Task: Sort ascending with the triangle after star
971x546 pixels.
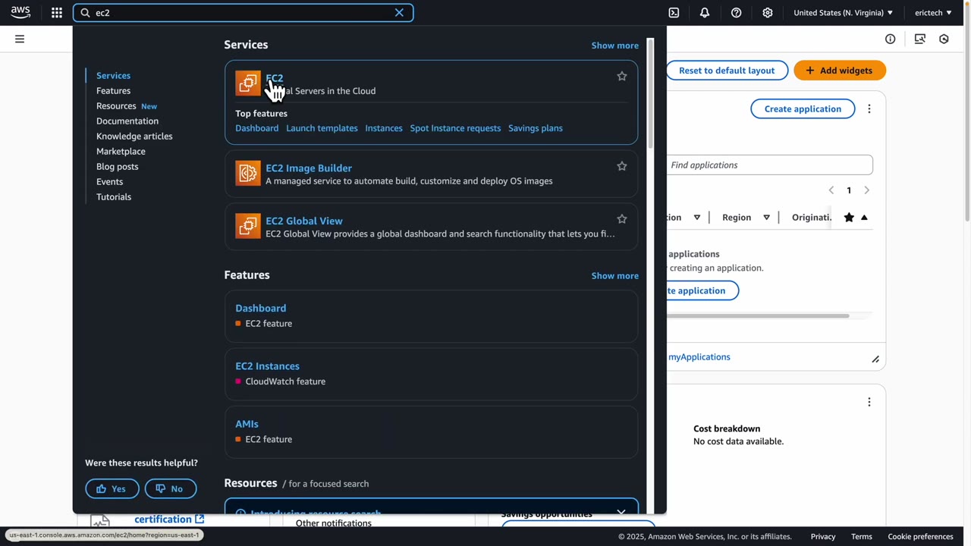Action: [864, 218]
